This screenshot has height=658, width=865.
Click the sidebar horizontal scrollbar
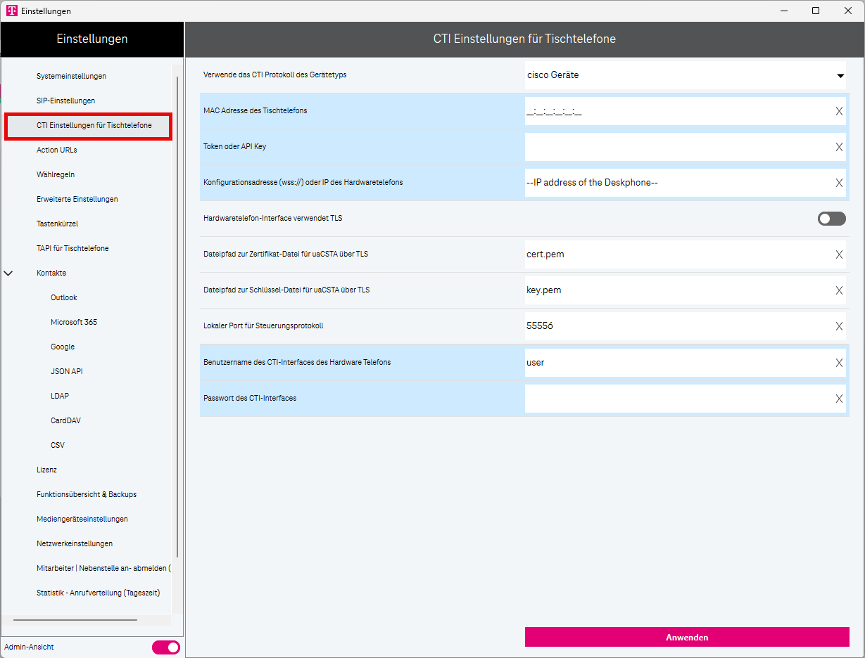tap(75, 620)
